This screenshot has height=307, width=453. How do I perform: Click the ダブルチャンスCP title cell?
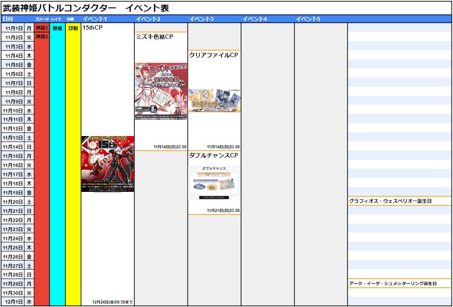click(213, 155)
